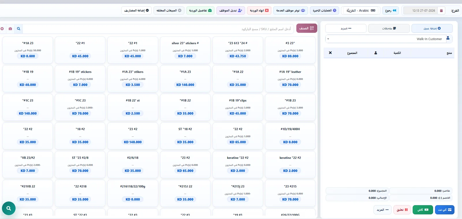Click the product name / SKU search field

pyautogui.click(x=158, y=29)
